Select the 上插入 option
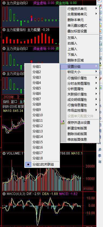This screenshot has width=103, height=227. pos(79,49)
